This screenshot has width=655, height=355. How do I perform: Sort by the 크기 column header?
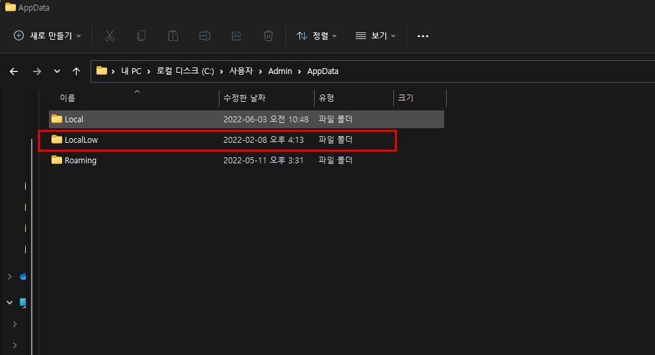point(405,98)
